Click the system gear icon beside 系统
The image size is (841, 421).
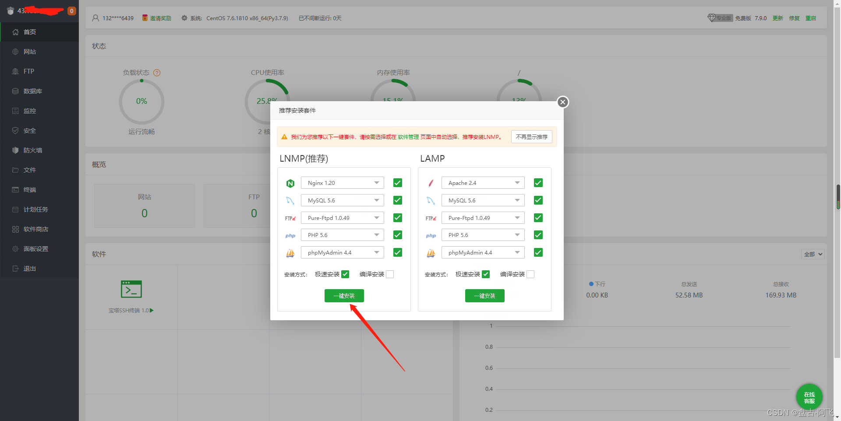[x=184, y=18]
